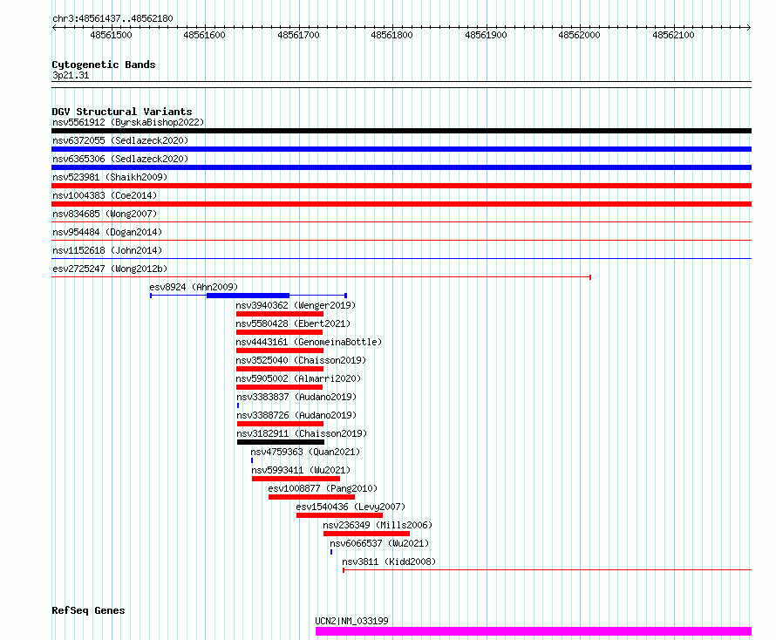Select nsv5905002 (Almarri2020) label
Screen dimensions: 776x640
pyautogui.click(x=298, y=378)
